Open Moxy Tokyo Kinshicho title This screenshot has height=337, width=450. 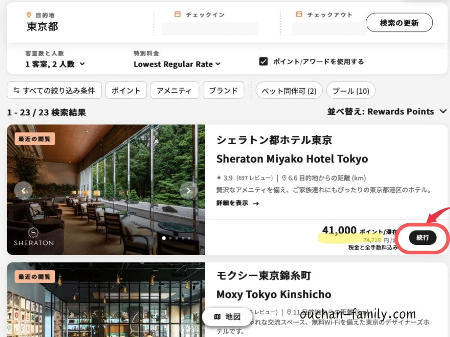pos(274,294)
